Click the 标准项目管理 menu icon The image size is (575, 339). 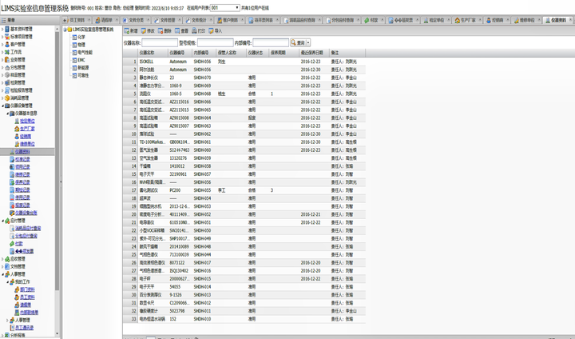click(x=7, y=37)
